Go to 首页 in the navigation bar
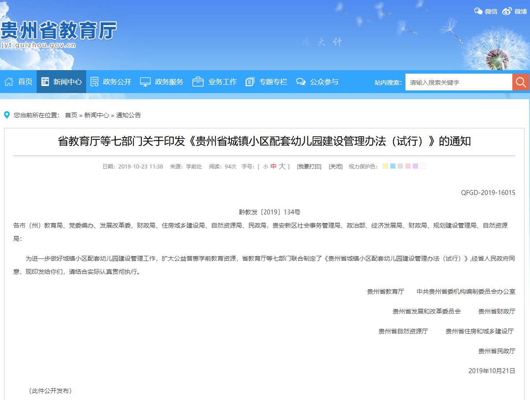The width and height of the screenshot is (530, 400). click(x=25, y=82)
